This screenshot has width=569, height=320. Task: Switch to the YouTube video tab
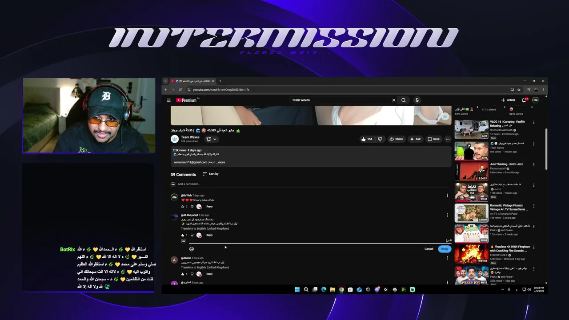(x=193, y=81)
